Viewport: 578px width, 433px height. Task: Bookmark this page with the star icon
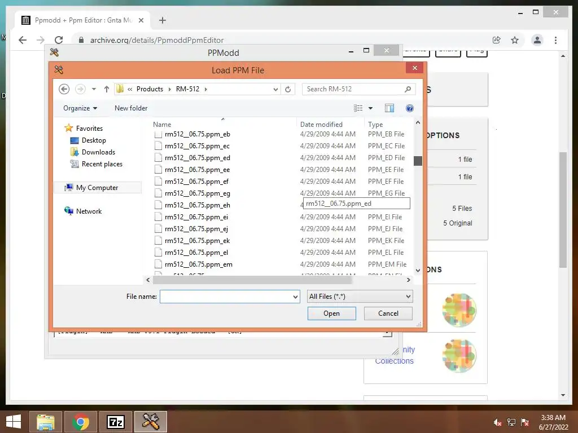click(515, 40)
